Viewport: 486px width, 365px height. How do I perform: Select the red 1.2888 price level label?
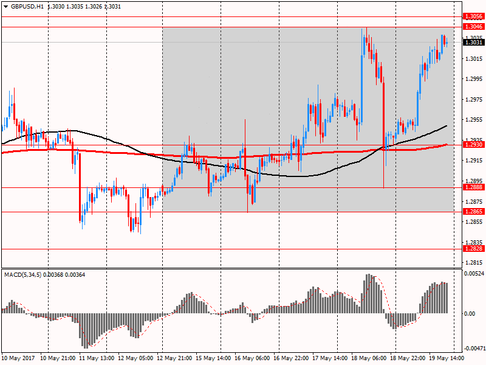[x=473, y=187]
